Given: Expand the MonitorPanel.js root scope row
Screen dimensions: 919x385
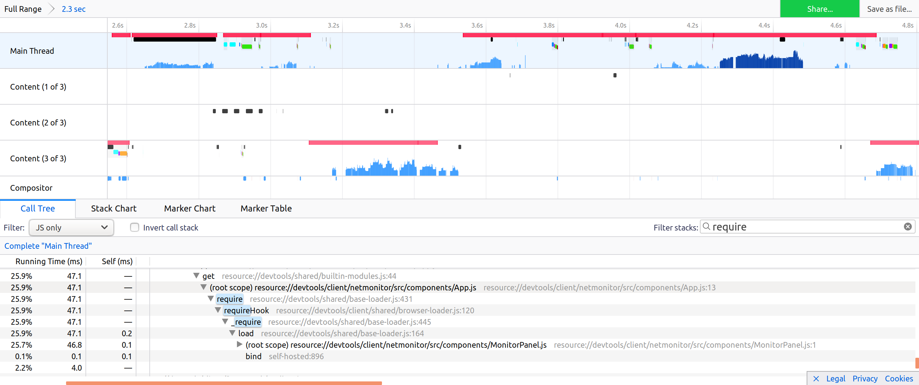Looking at the screenshot, I should coord(239,344).
